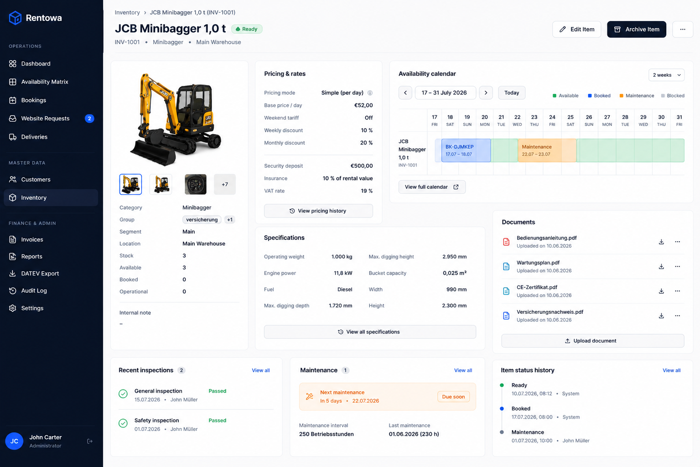Click the Today calendar button
Viewport: 700px width, 467px height.
point(512,93)
